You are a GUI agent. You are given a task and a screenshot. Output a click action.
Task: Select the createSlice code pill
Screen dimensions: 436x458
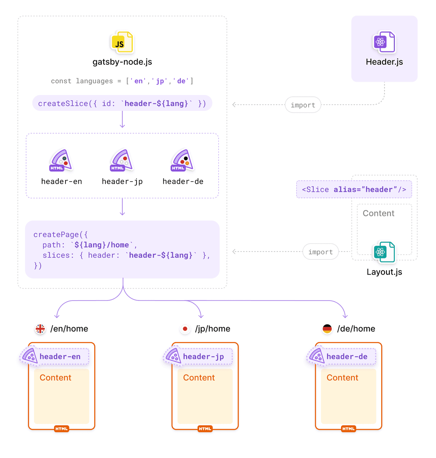122,104
